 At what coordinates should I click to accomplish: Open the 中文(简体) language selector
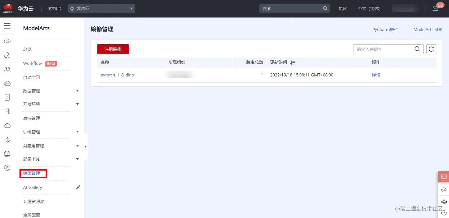click(x=369, y=9)
